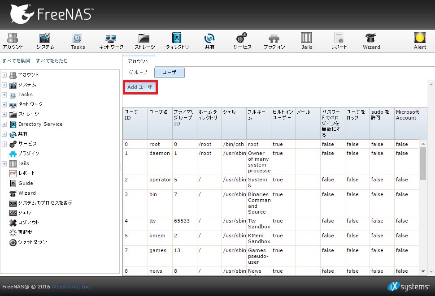Click すべてをたたむ link
Screen dimensions: 435x296
[52, 60]
